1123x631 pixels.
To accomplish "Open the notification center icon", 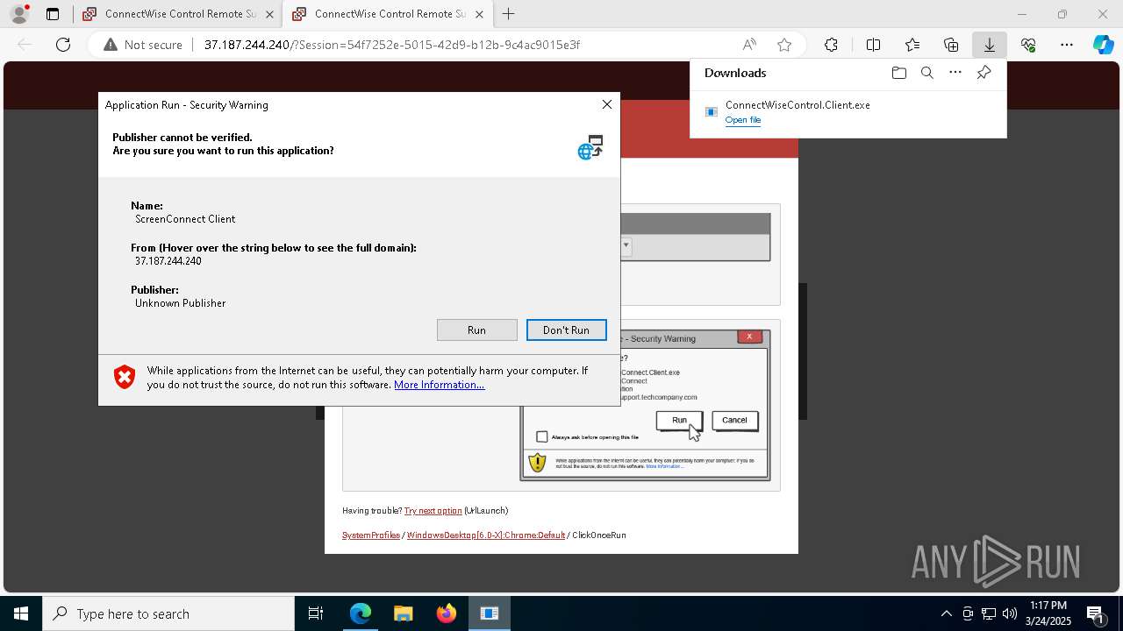I will click(1096, 613).
